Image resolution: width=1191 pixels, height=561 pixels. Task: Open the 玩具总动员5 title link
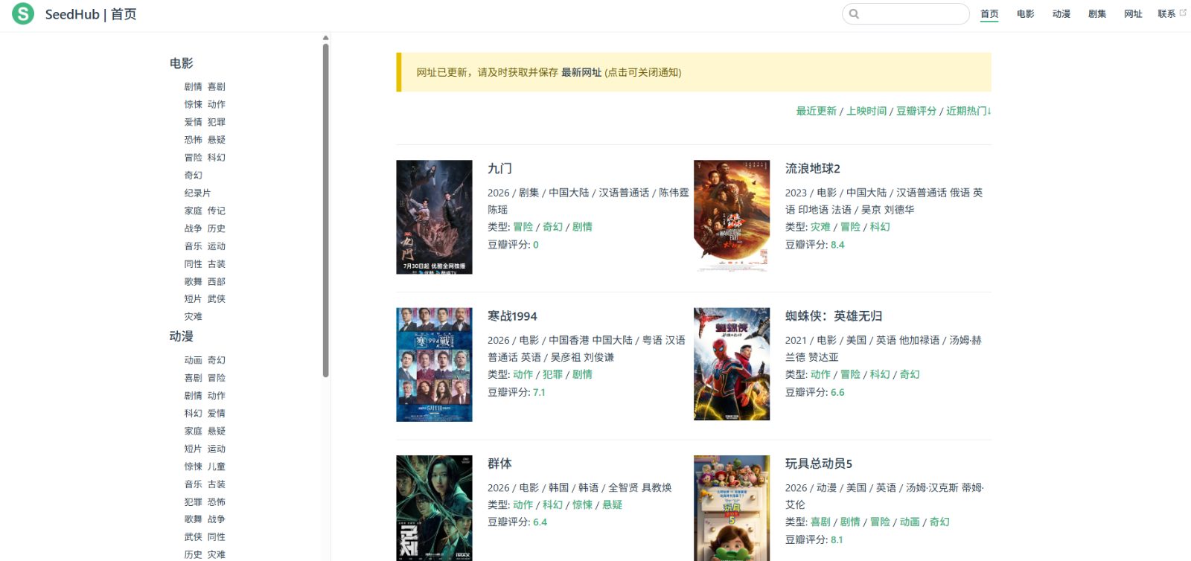point(819,464)
